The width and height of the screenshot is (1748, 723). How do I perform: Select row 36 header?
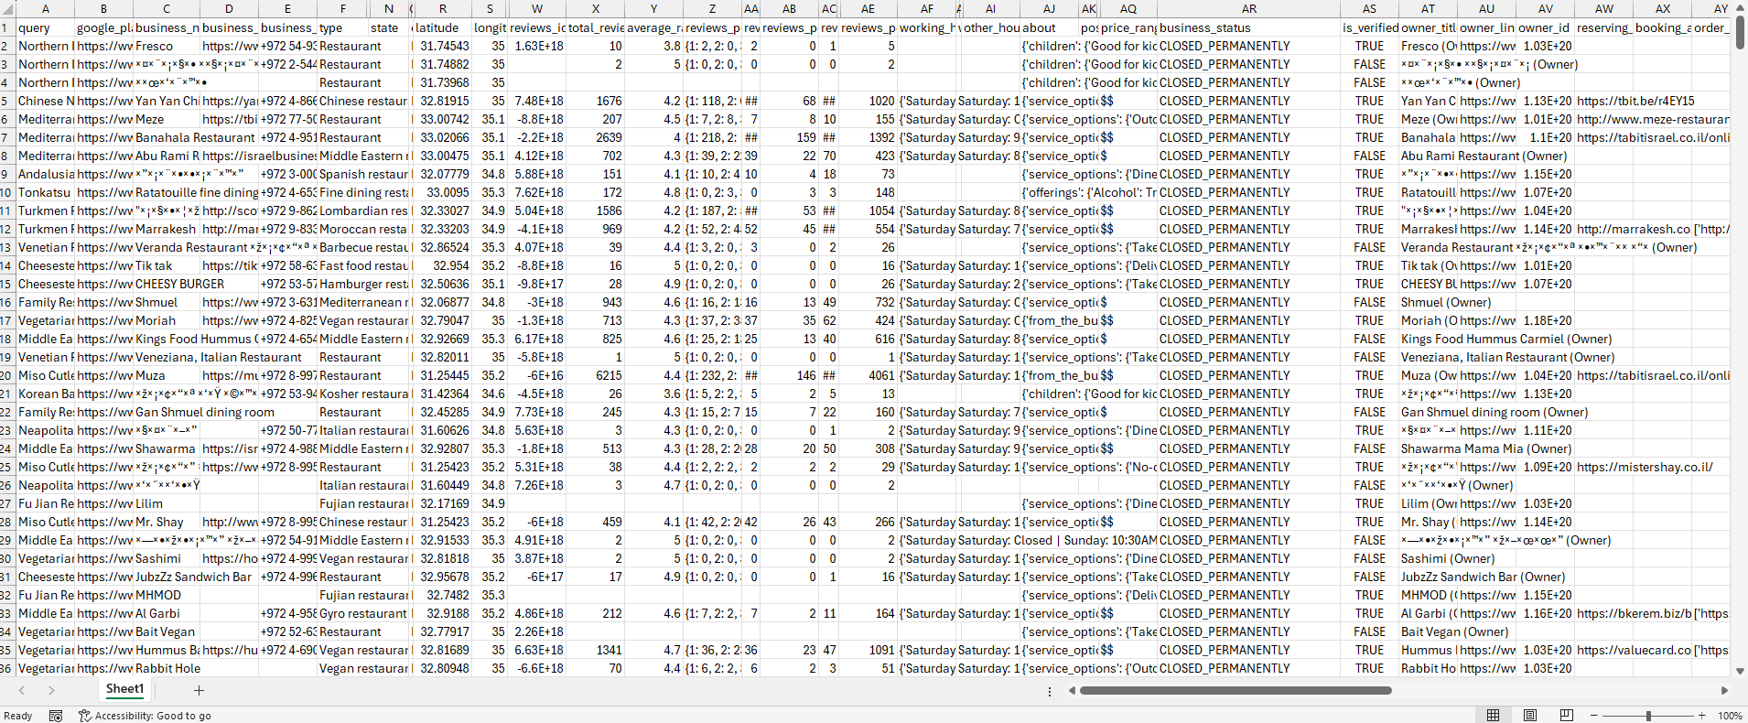[x=7, y=668]
